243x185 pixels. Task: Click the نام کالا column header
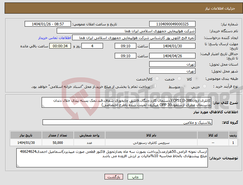151,135
